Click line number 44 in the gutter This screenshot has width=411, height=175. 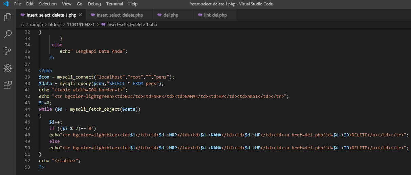[x=27, y=109]
